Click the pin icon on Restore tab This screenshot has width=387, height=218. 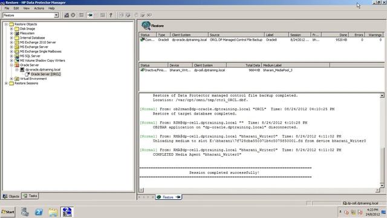click(178, 197)
